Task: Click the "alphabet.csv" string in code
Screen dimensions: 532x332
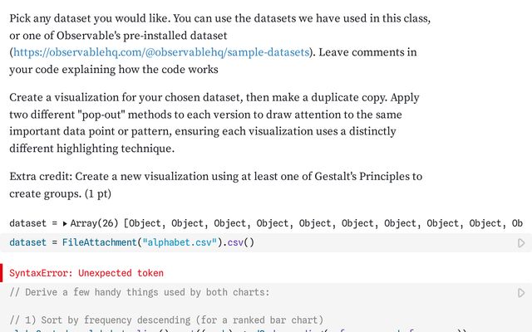Action: point(182,242)
